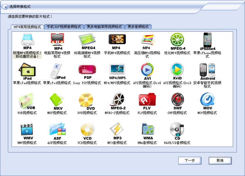Click the Sony PSP视频格式 label
The image size is (245, 176).
click(87, 83)
